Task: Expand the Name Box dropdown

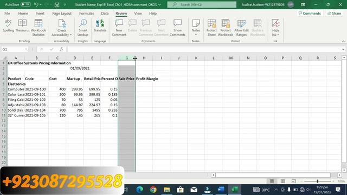Action: pos(26,49)
